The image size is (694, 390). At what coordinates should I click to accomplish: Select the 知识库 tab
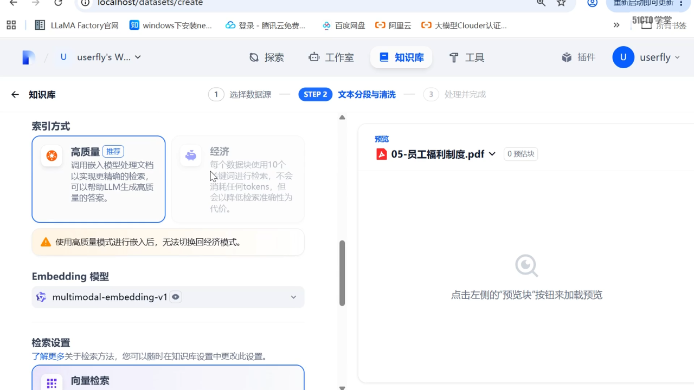(x=401, y=57)
